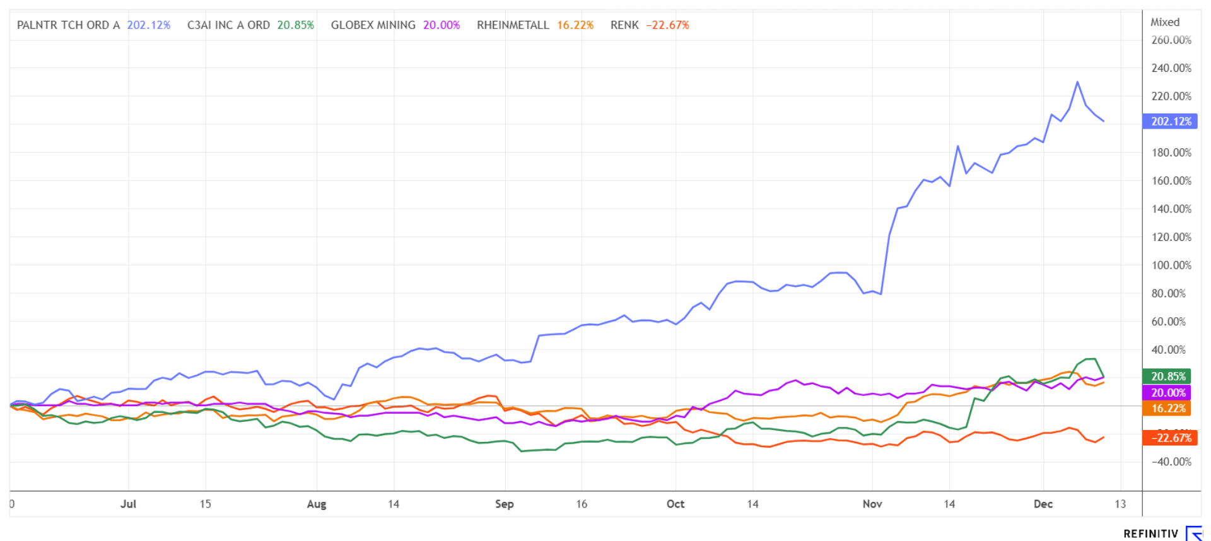Click the REFINITIV brand text
The width and height of the screenshot is (1211, 541).
tap(1150, 534)
